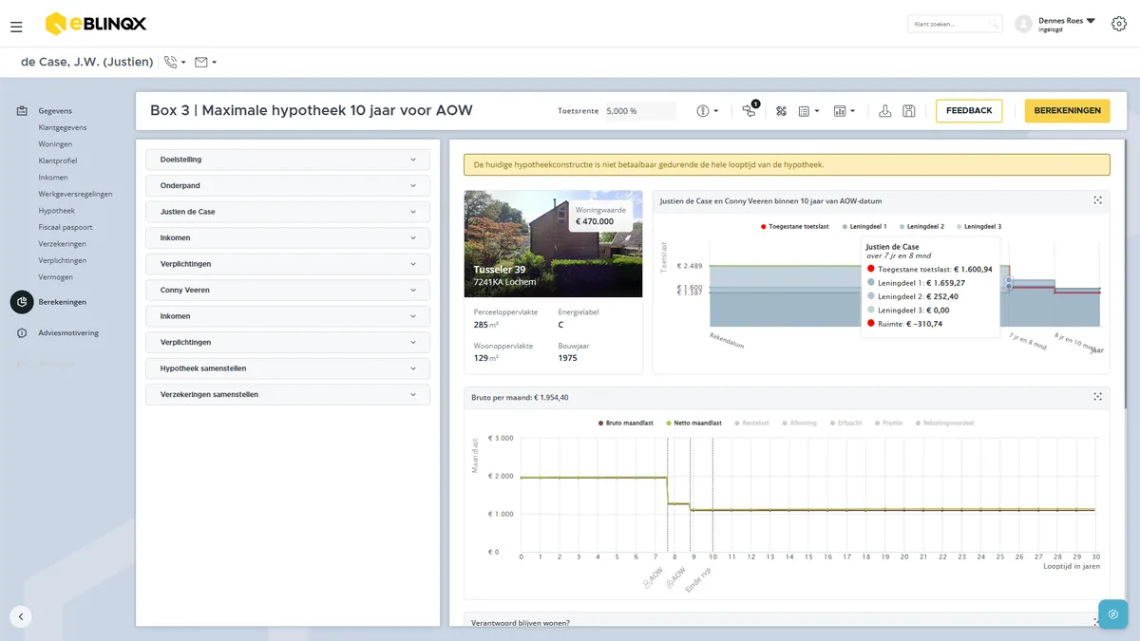The width and height of the screenshot is (1140, 641).
Task: Toggle Bruto maandlast series in legend
Action: tap(628, 423)
